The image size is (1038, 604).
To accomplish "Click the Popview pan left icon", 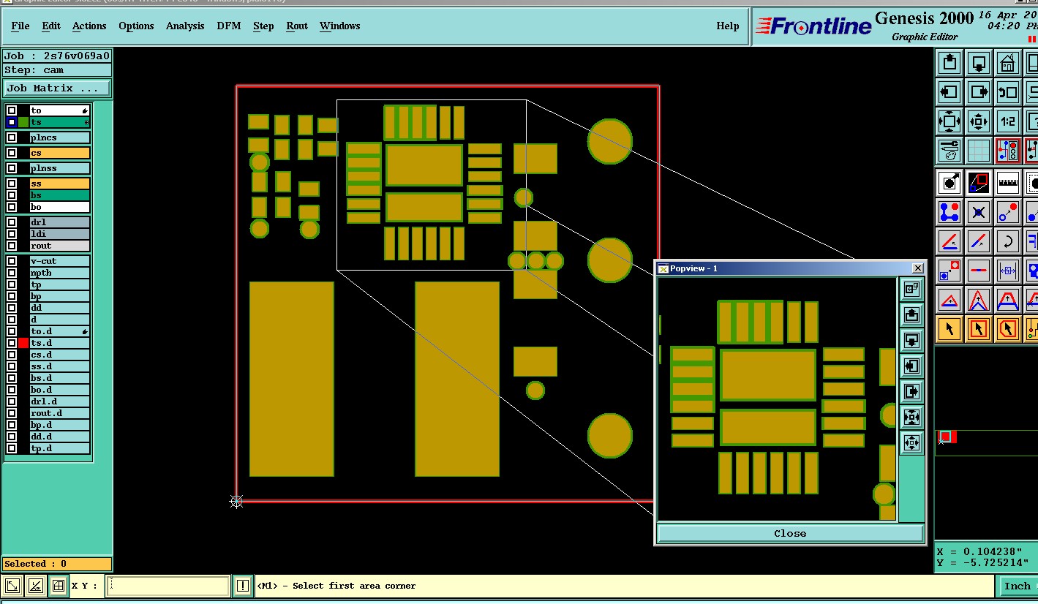I will [911, 366].
